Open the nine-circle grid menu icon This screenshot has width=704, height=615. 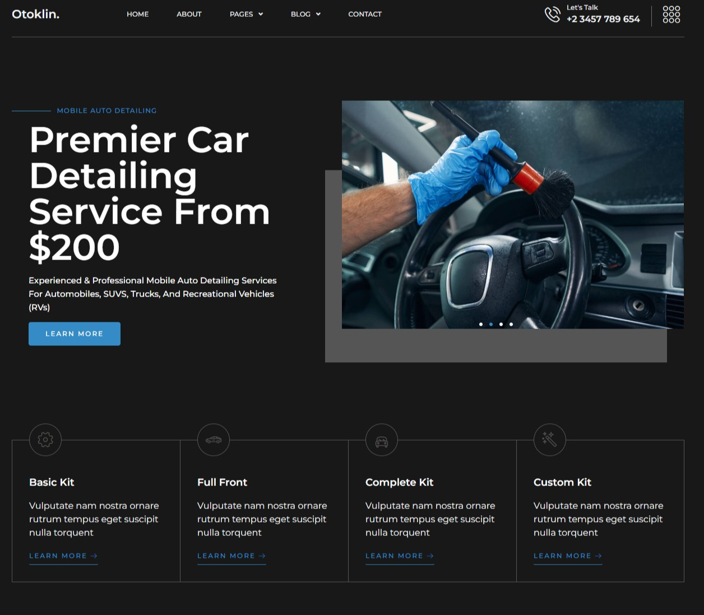tap(671, 14)
